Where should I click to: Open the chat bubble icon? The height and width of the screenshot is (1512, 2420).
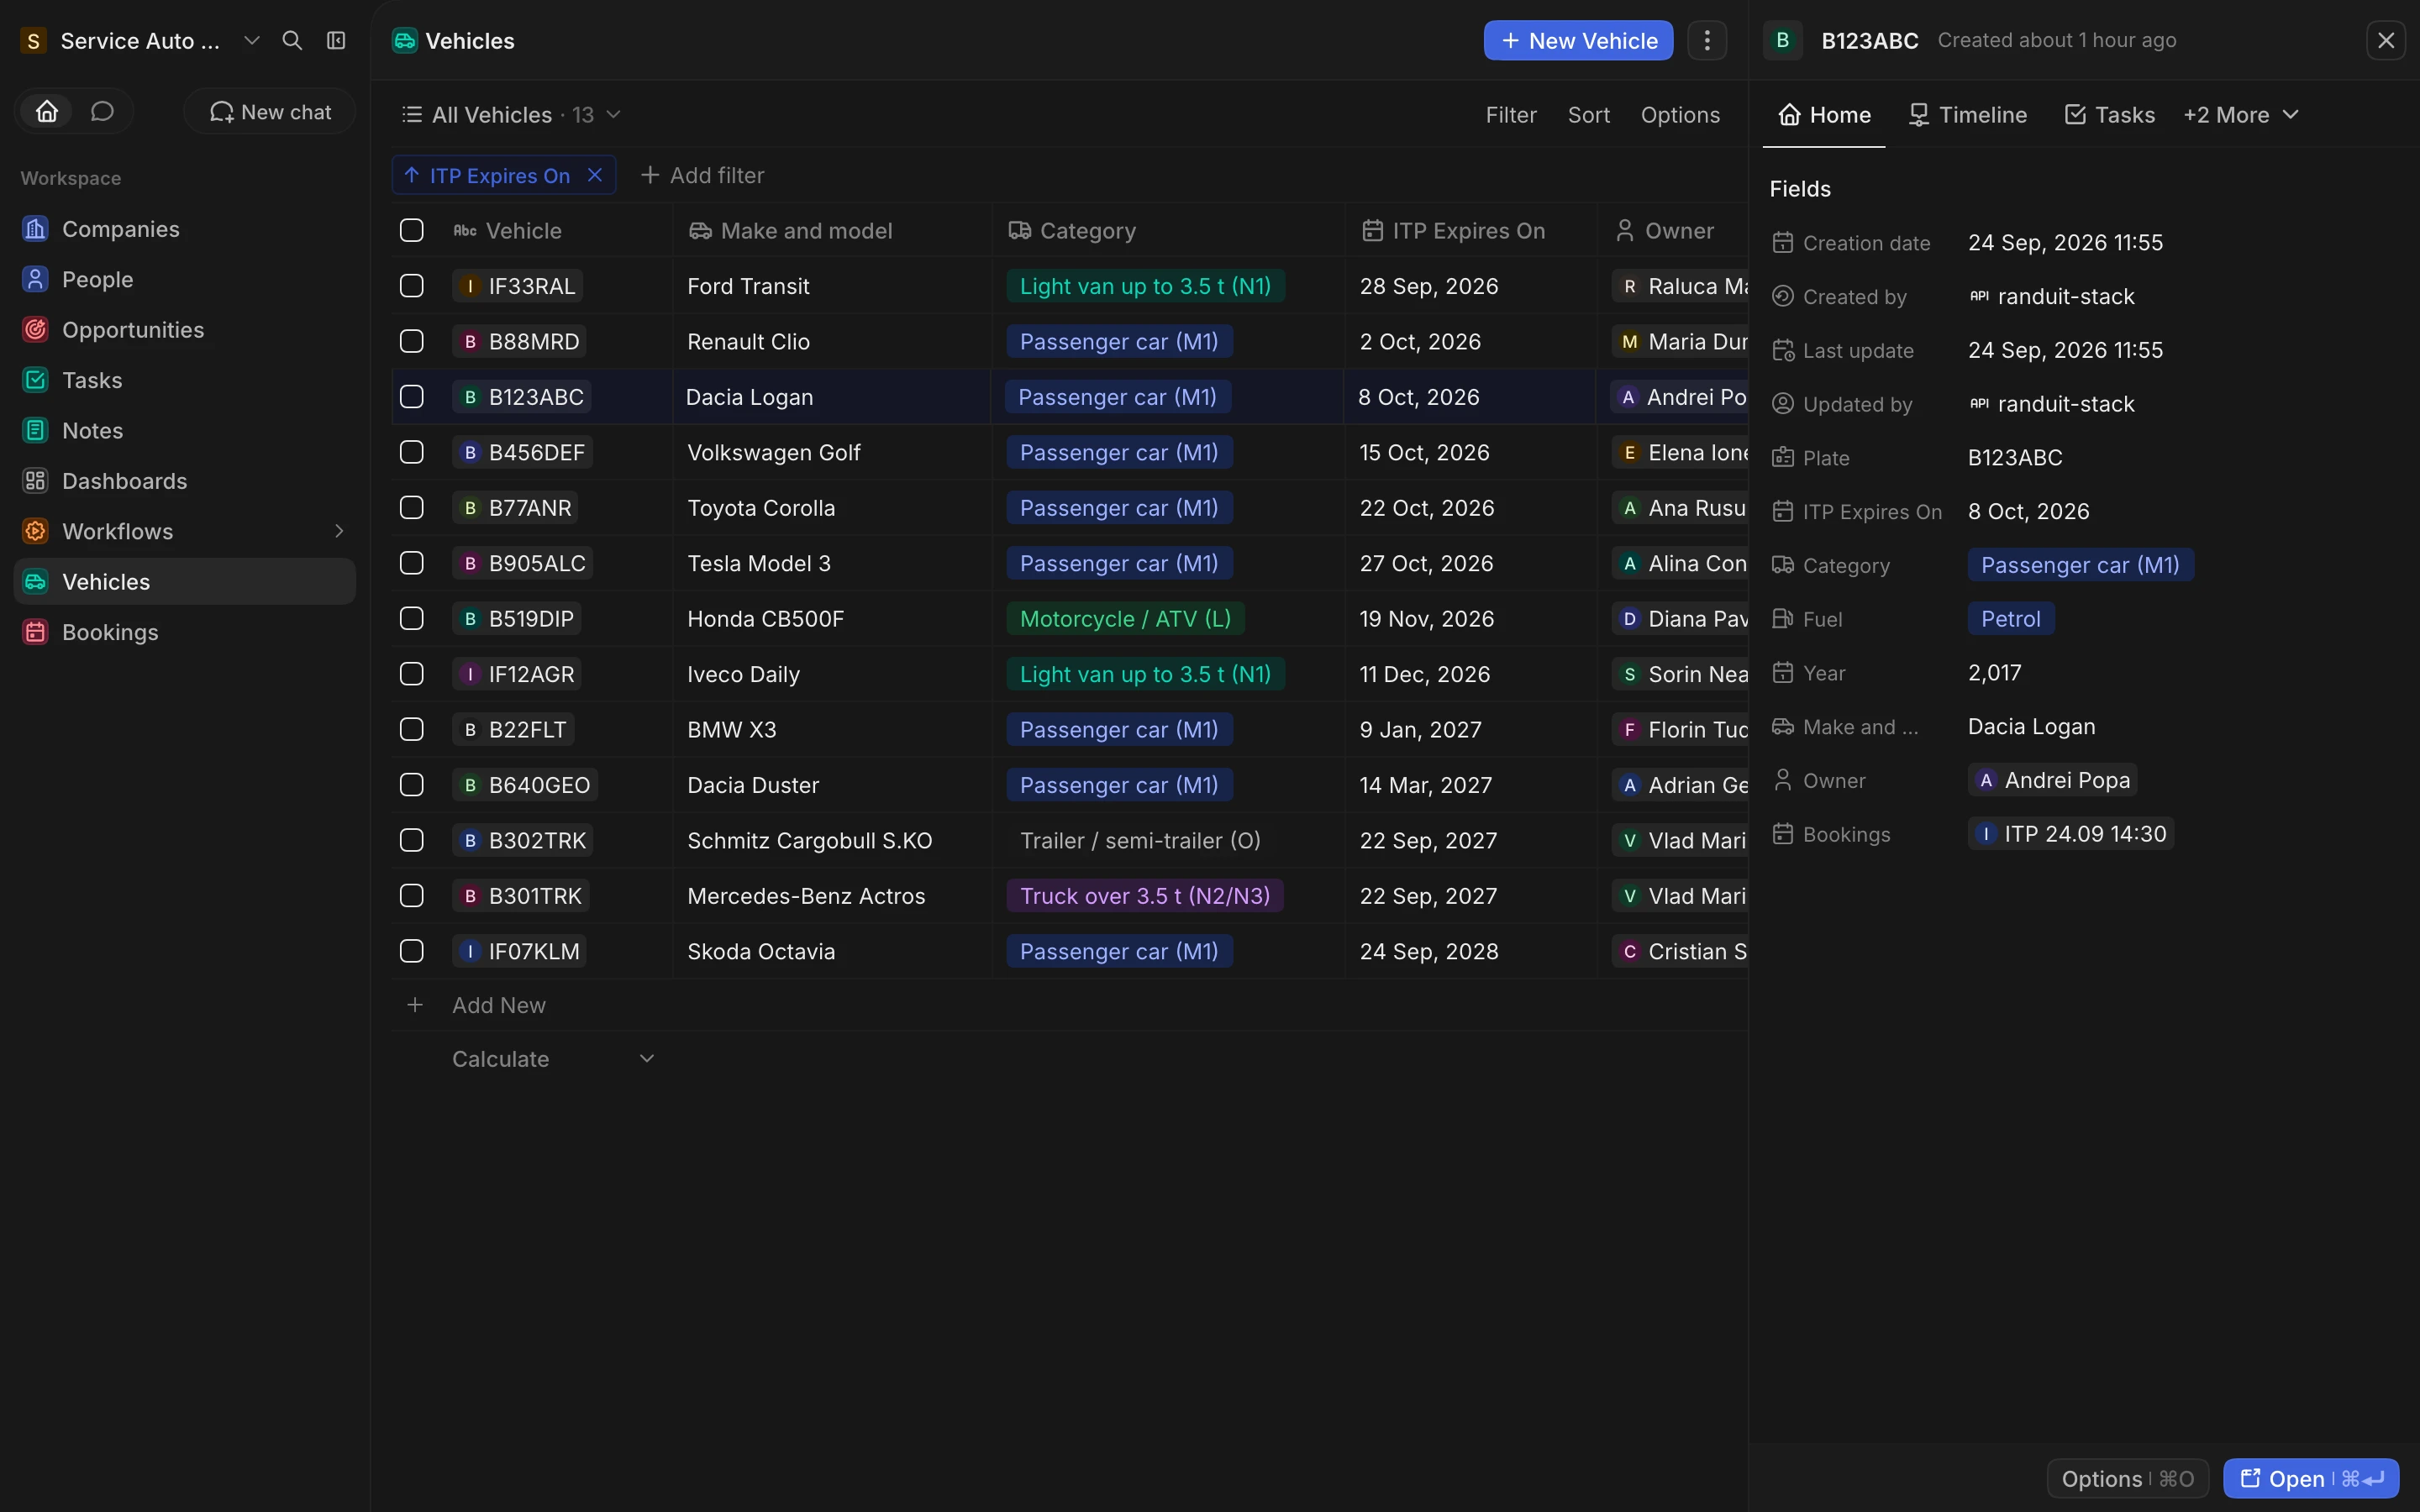[x=102, y=111]
